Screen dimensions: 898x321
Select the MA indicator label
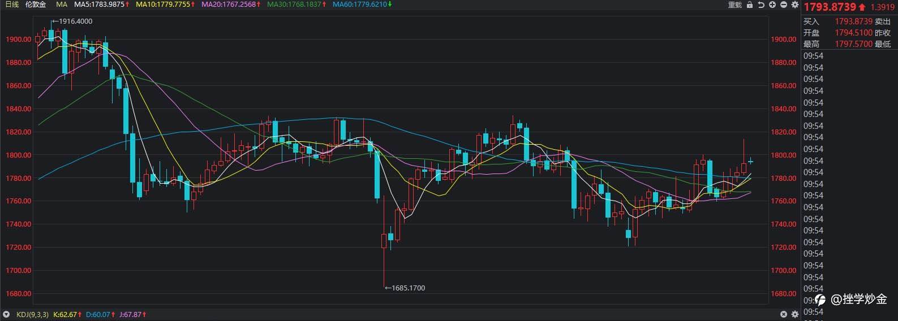tap(62, 5)
